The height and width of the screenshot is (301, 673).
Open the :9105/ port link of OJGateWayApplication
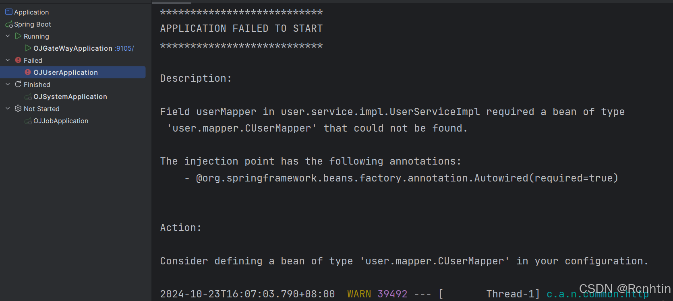[x=124, y=48]
